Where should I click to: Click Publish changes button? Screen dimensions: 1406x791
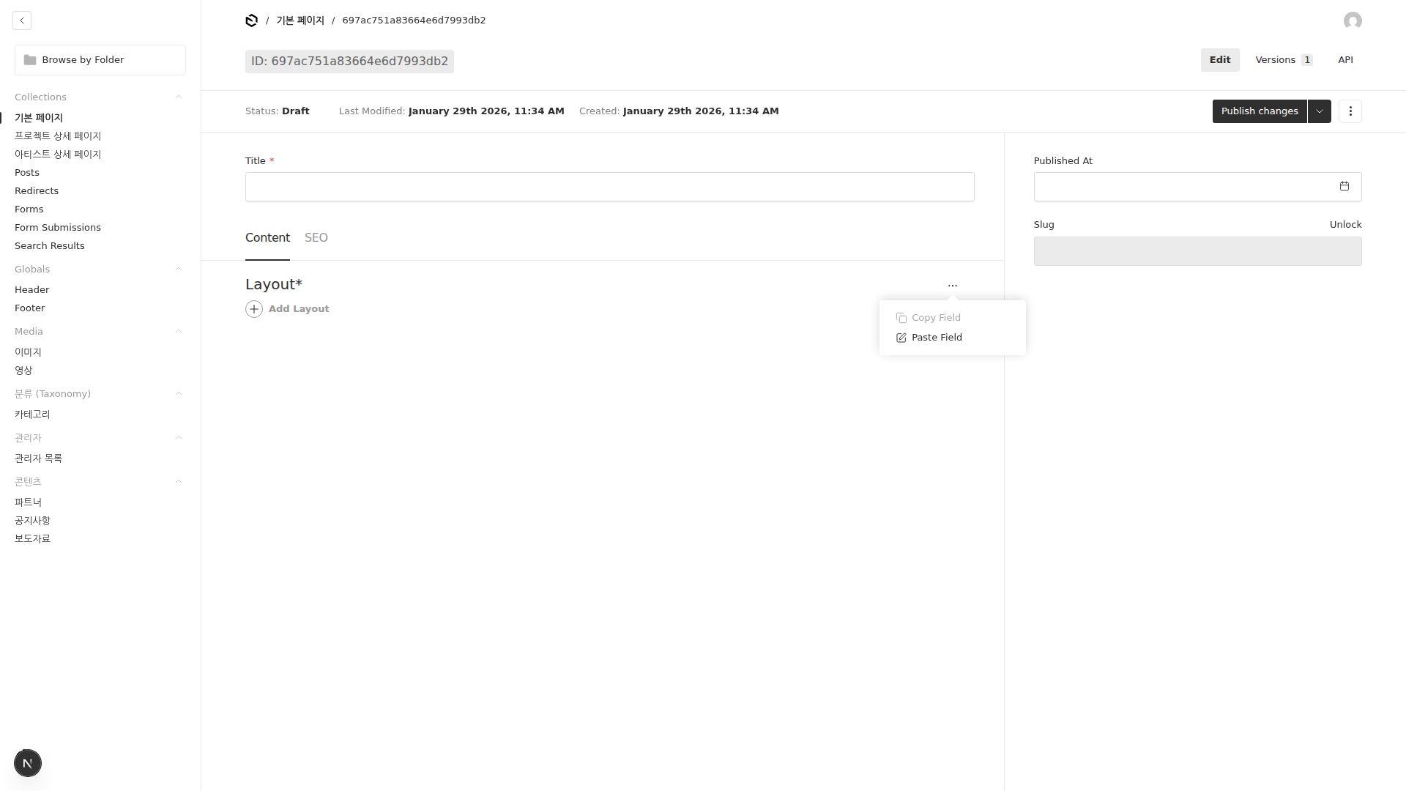1259,111
